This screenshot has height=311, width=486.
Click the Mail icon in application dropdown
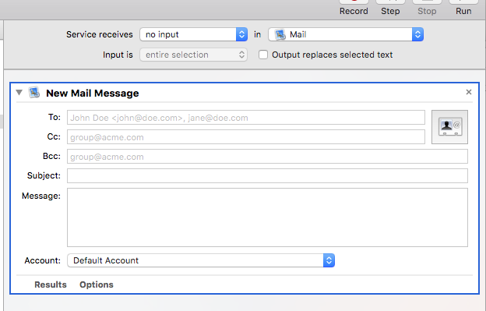[280, 34]
